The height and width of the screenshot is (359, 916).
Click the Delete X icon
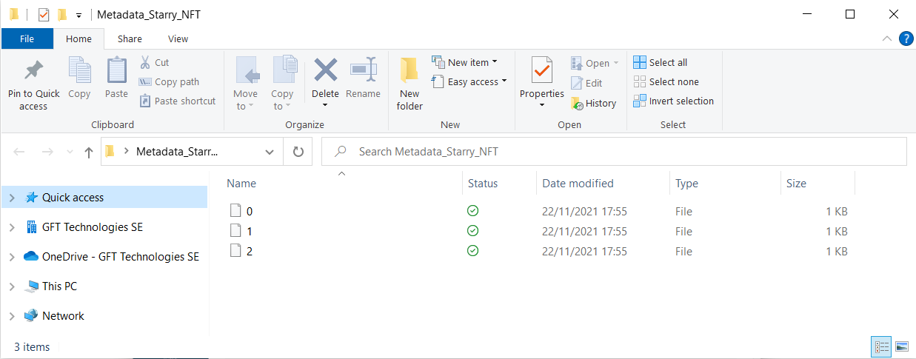click(x=325, y=71)
